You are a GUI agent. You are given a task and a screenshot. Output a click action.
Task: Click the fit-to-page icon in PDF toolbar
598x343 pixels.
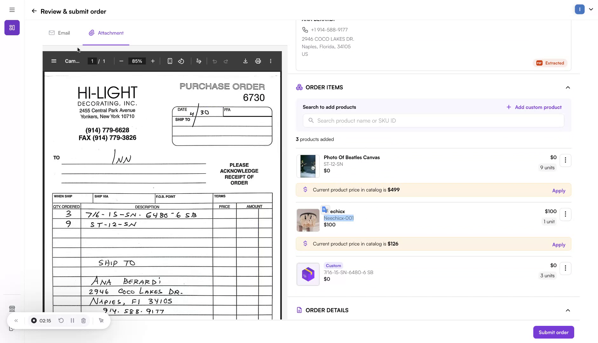[x=170, y=61]
